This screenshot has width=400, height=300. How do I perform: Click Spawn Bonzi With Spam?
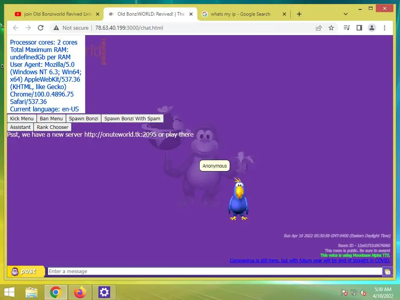point(132,119)
